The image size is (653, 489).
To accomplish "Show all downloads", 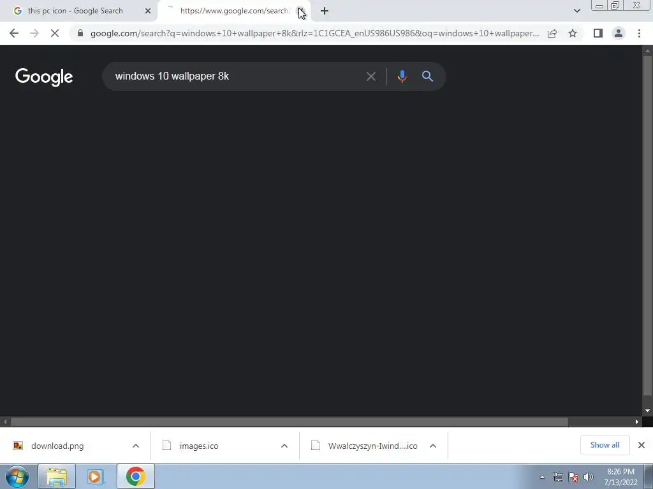I will (605, 445).
